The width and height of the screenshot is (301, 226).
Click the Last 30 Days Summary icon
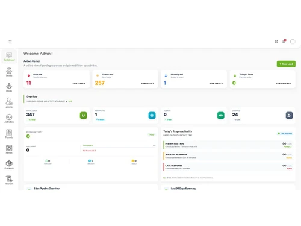tap(166, 189)
